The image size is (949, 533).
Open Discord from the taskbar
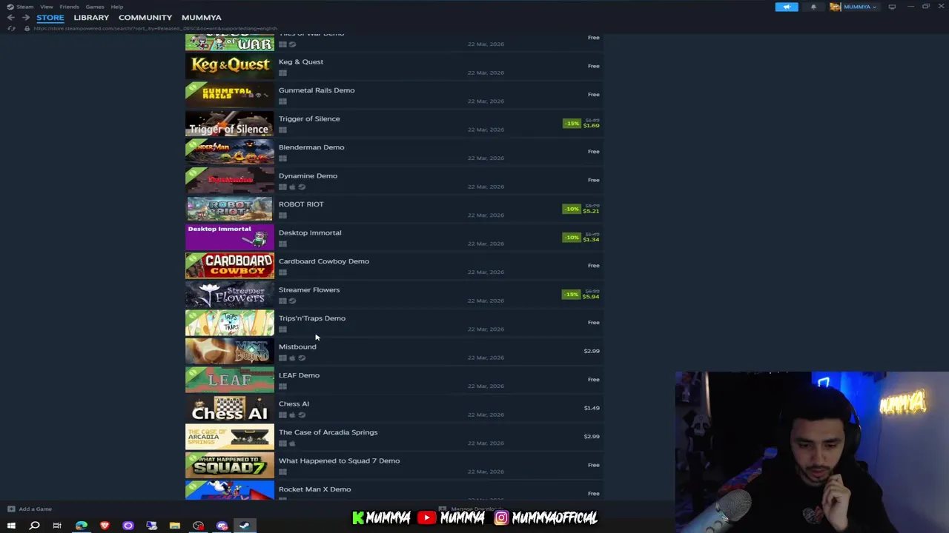(x=222, y=526)
